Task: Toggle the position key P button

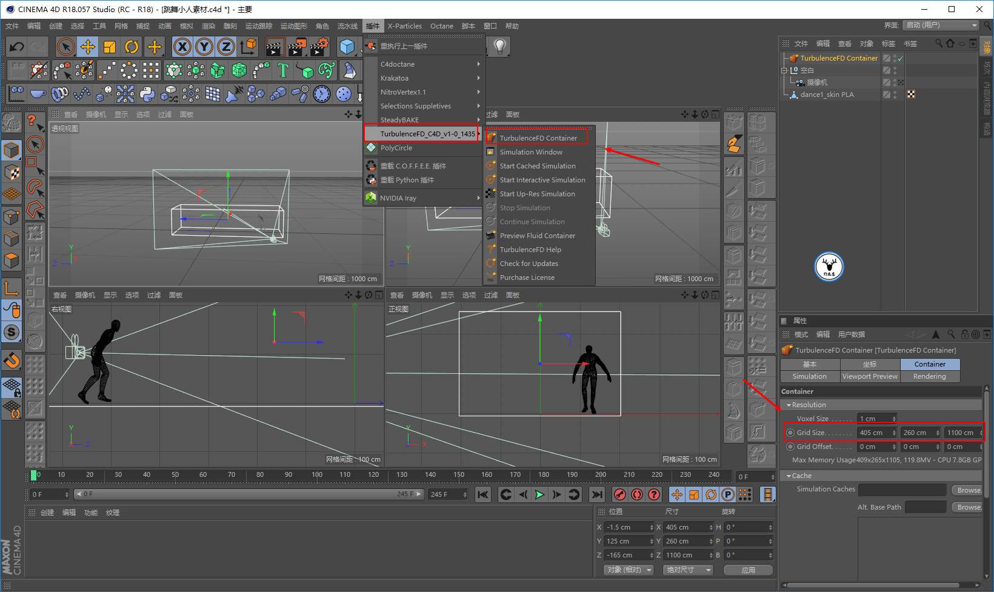Action: pos(728,494)
